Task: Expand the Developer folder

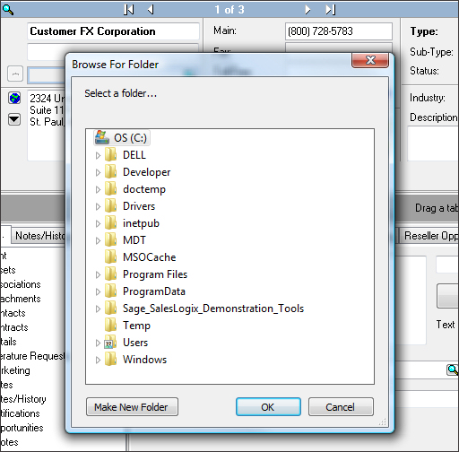Action: click(98, 172)
